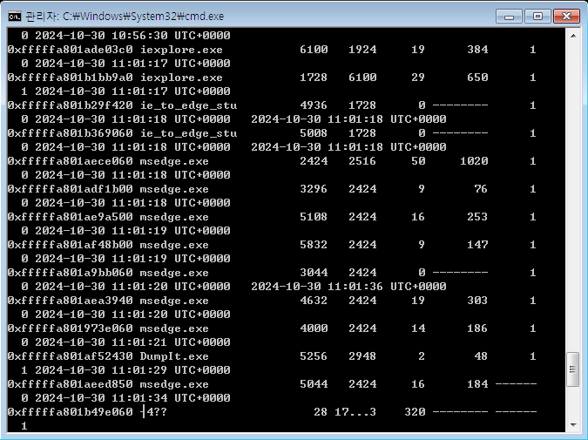The height and width of the screenshot is (440, 588).
Task: Click the address 0xfffffa801973e060
Action: click(71, 328)
